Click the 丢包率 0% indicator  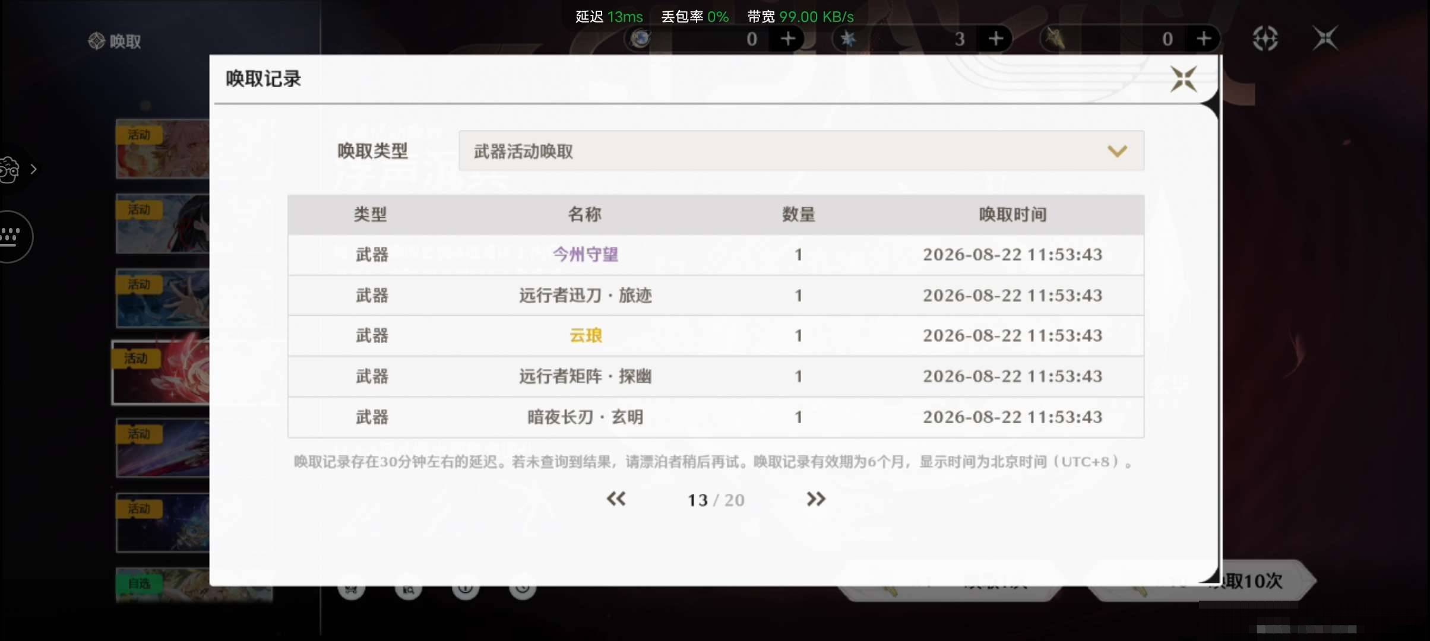pyautogui.click(x=695, y=17)
